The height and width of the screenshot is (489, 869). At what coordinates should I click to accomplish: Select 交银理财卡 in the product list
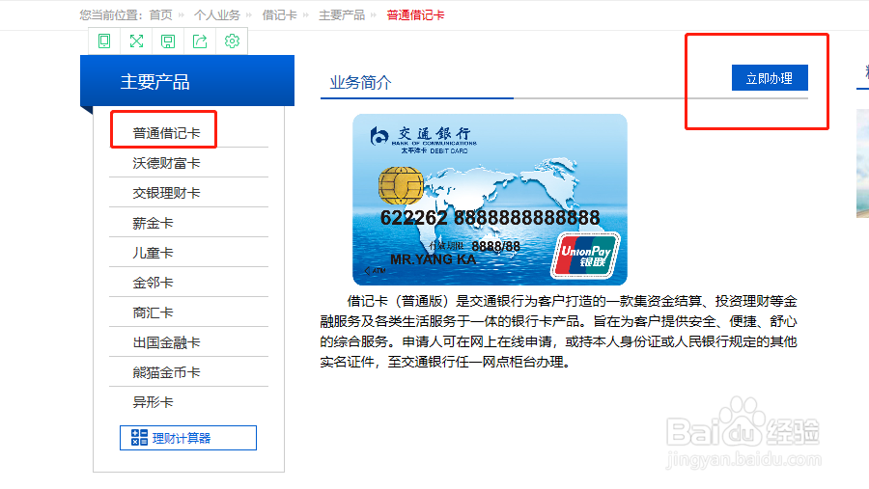tap(166, 193)
